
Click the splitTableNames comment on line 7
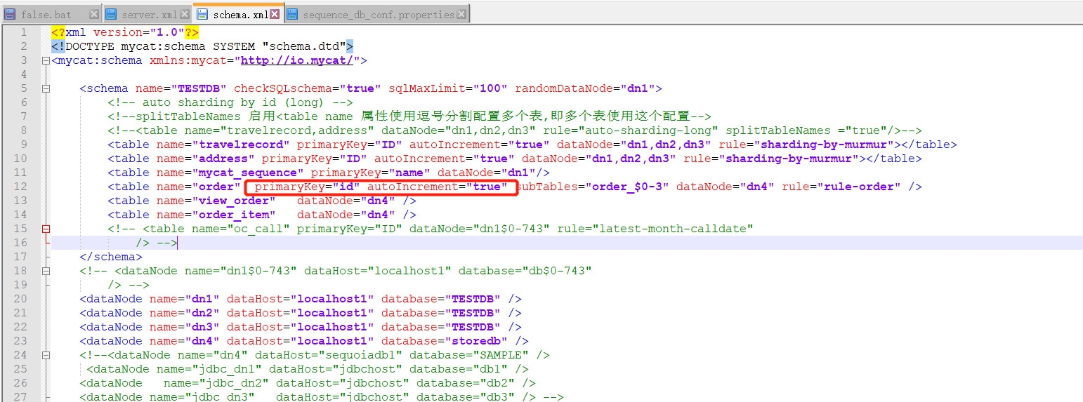coord(409,116)
